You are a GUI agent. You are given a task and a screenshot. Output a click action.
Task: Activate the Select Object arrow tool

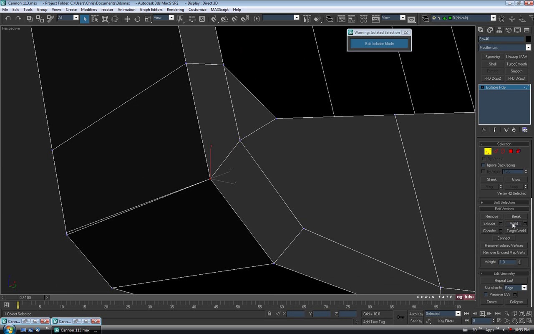click(85, 19)
